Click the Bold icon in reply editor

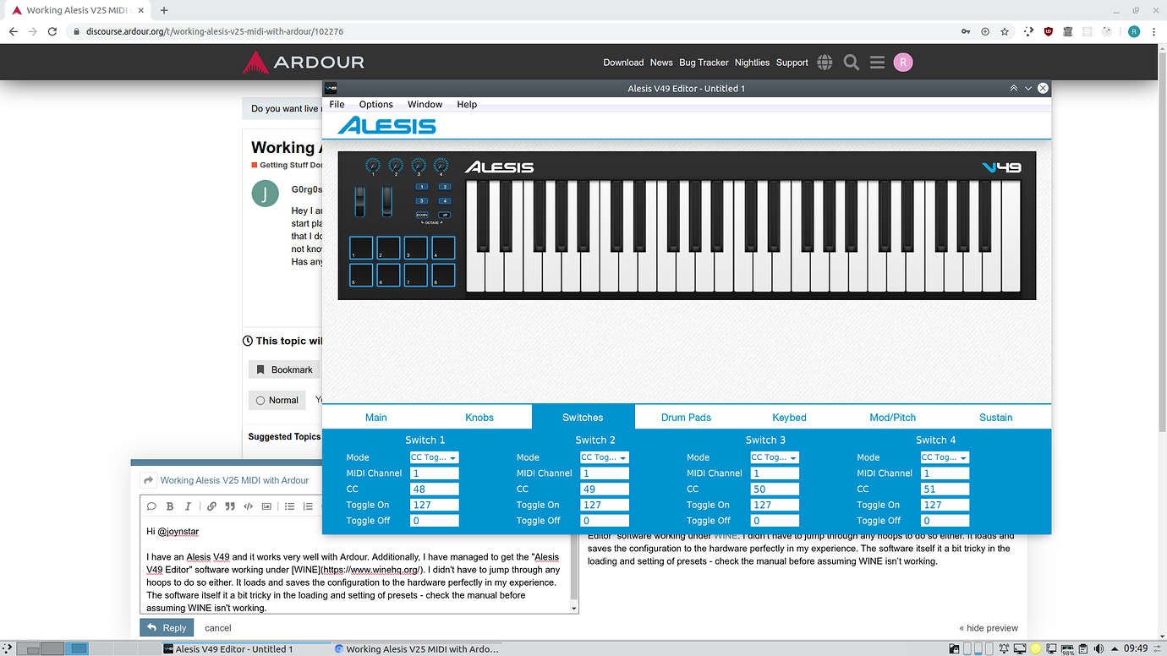tap(170, 506)
